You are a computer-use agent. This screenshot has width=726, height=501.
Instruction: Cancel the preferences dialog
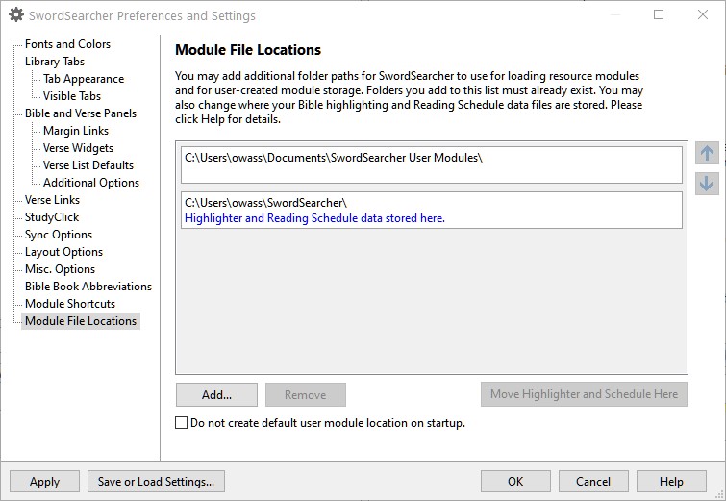point(593,482)
